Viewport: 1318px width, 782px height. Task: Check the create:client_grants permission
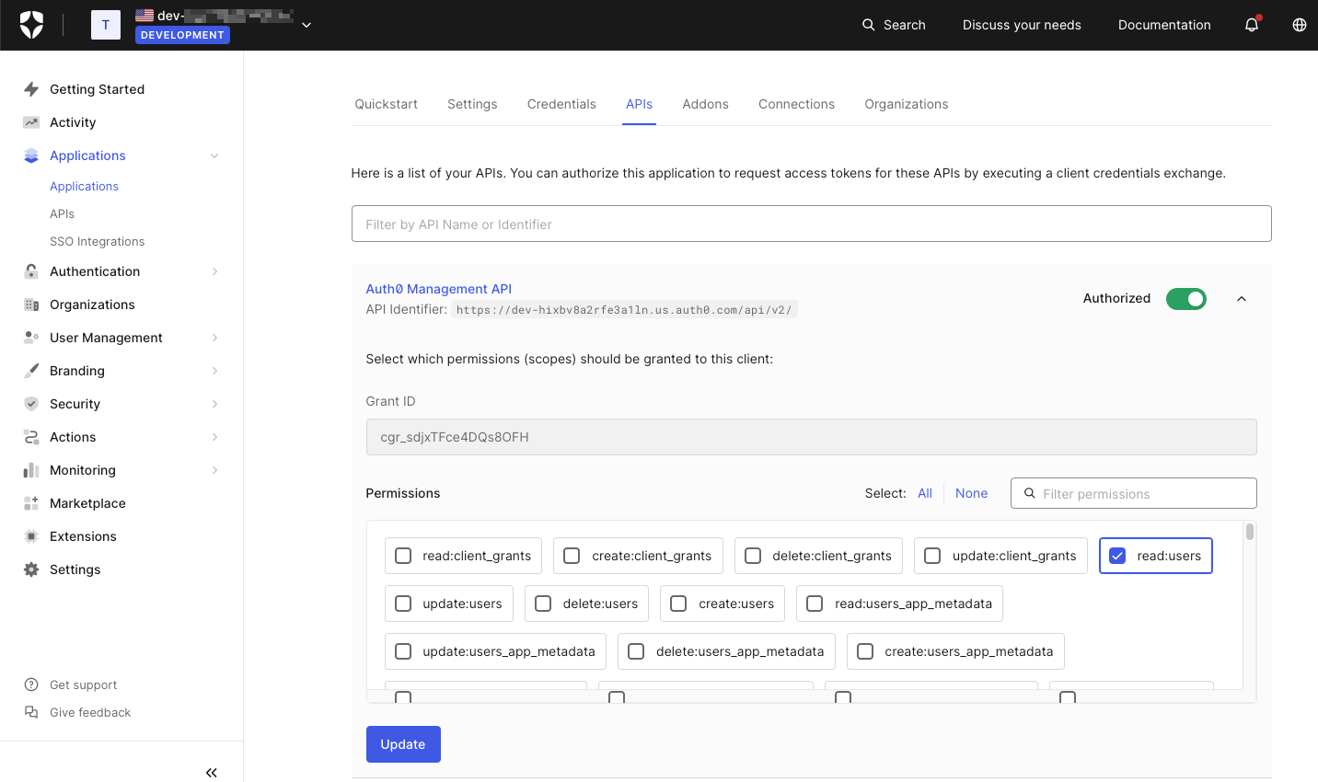pyautogui.click(x=572, y=556)
